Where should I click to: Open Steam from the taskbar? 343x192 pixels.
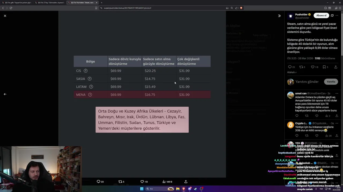click(195, 189)
